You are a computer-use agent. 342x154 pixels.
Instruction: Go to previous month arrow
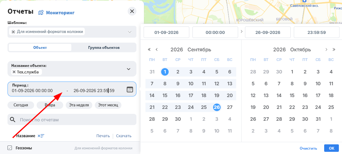pyautogui.click(x=156, y=50)
